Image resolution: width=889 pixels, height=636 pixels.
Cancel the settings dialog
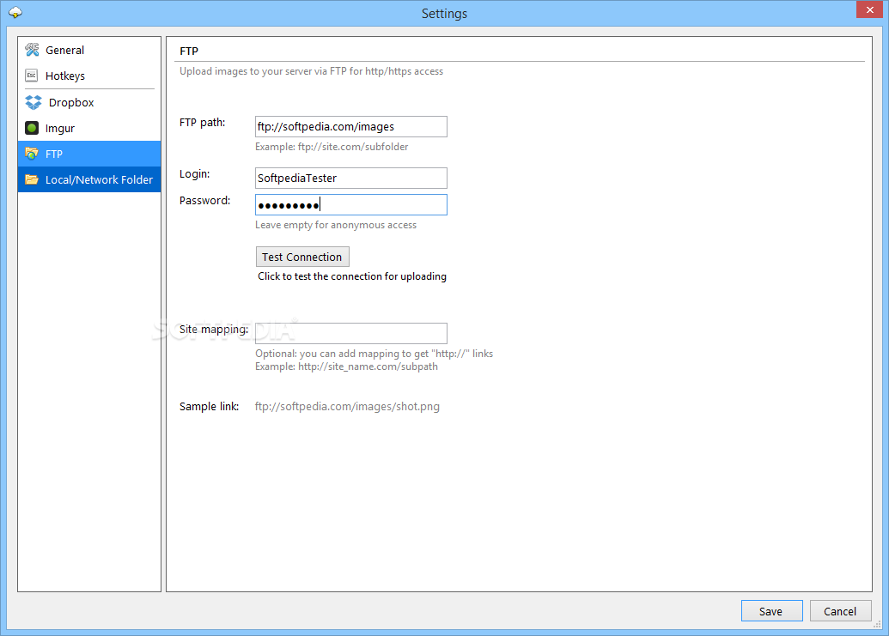840,611
